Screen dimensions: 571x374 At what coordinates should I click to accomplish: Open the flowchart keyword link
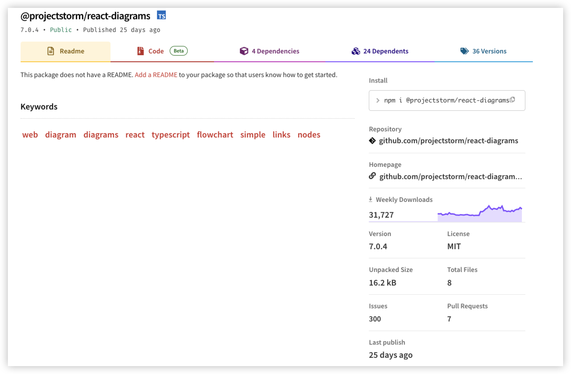point(215,135)
